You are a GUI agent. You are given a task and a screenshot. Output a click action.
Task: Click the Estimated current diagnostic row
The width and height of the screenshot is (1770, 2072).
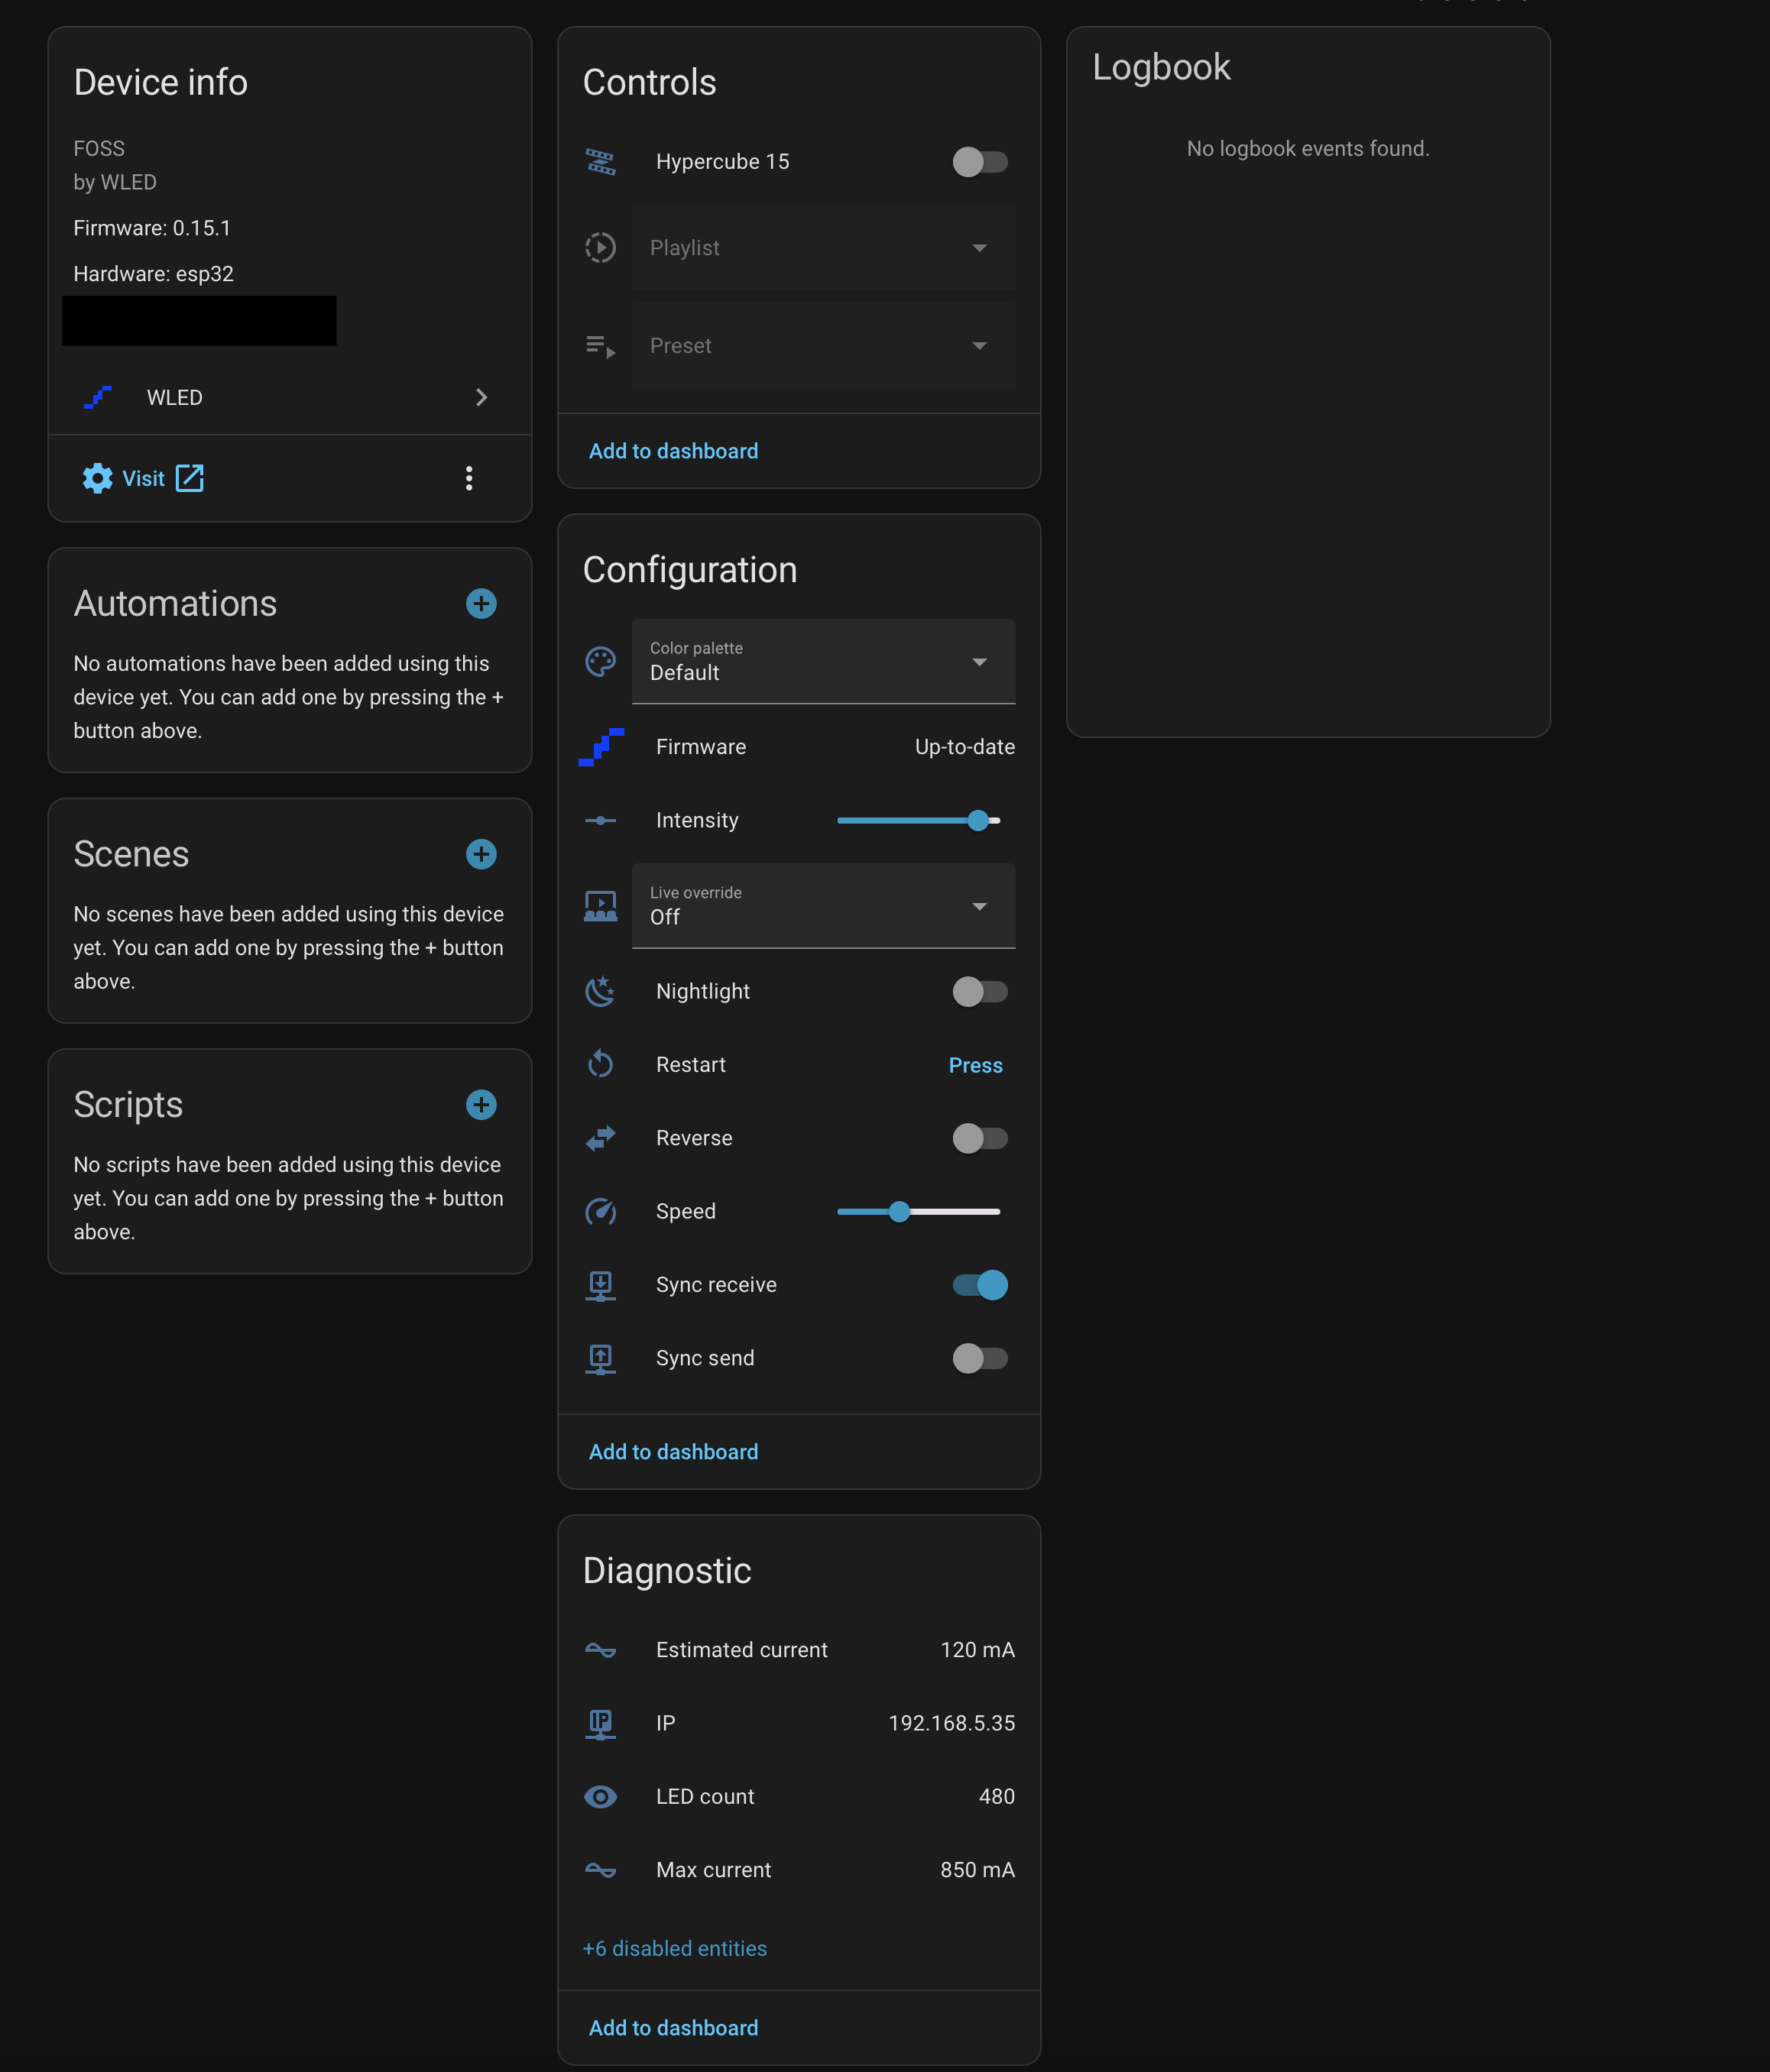coord(799,1650)
